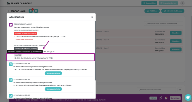Open the user profile avatar icon

click(x=182, y=3)
